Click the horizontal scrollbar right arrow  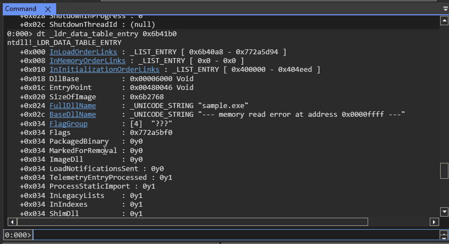click(434, 222)
